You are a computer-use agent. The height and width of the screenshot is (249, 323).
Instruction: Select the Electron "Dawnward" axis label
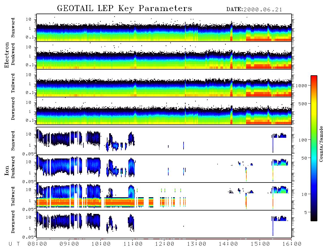pos(13,109)
